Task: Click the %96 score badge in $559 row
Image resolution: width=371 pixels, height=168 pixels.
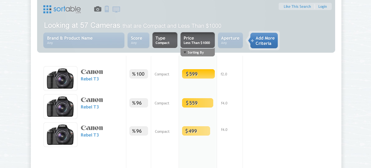Action: click(139, 103)
